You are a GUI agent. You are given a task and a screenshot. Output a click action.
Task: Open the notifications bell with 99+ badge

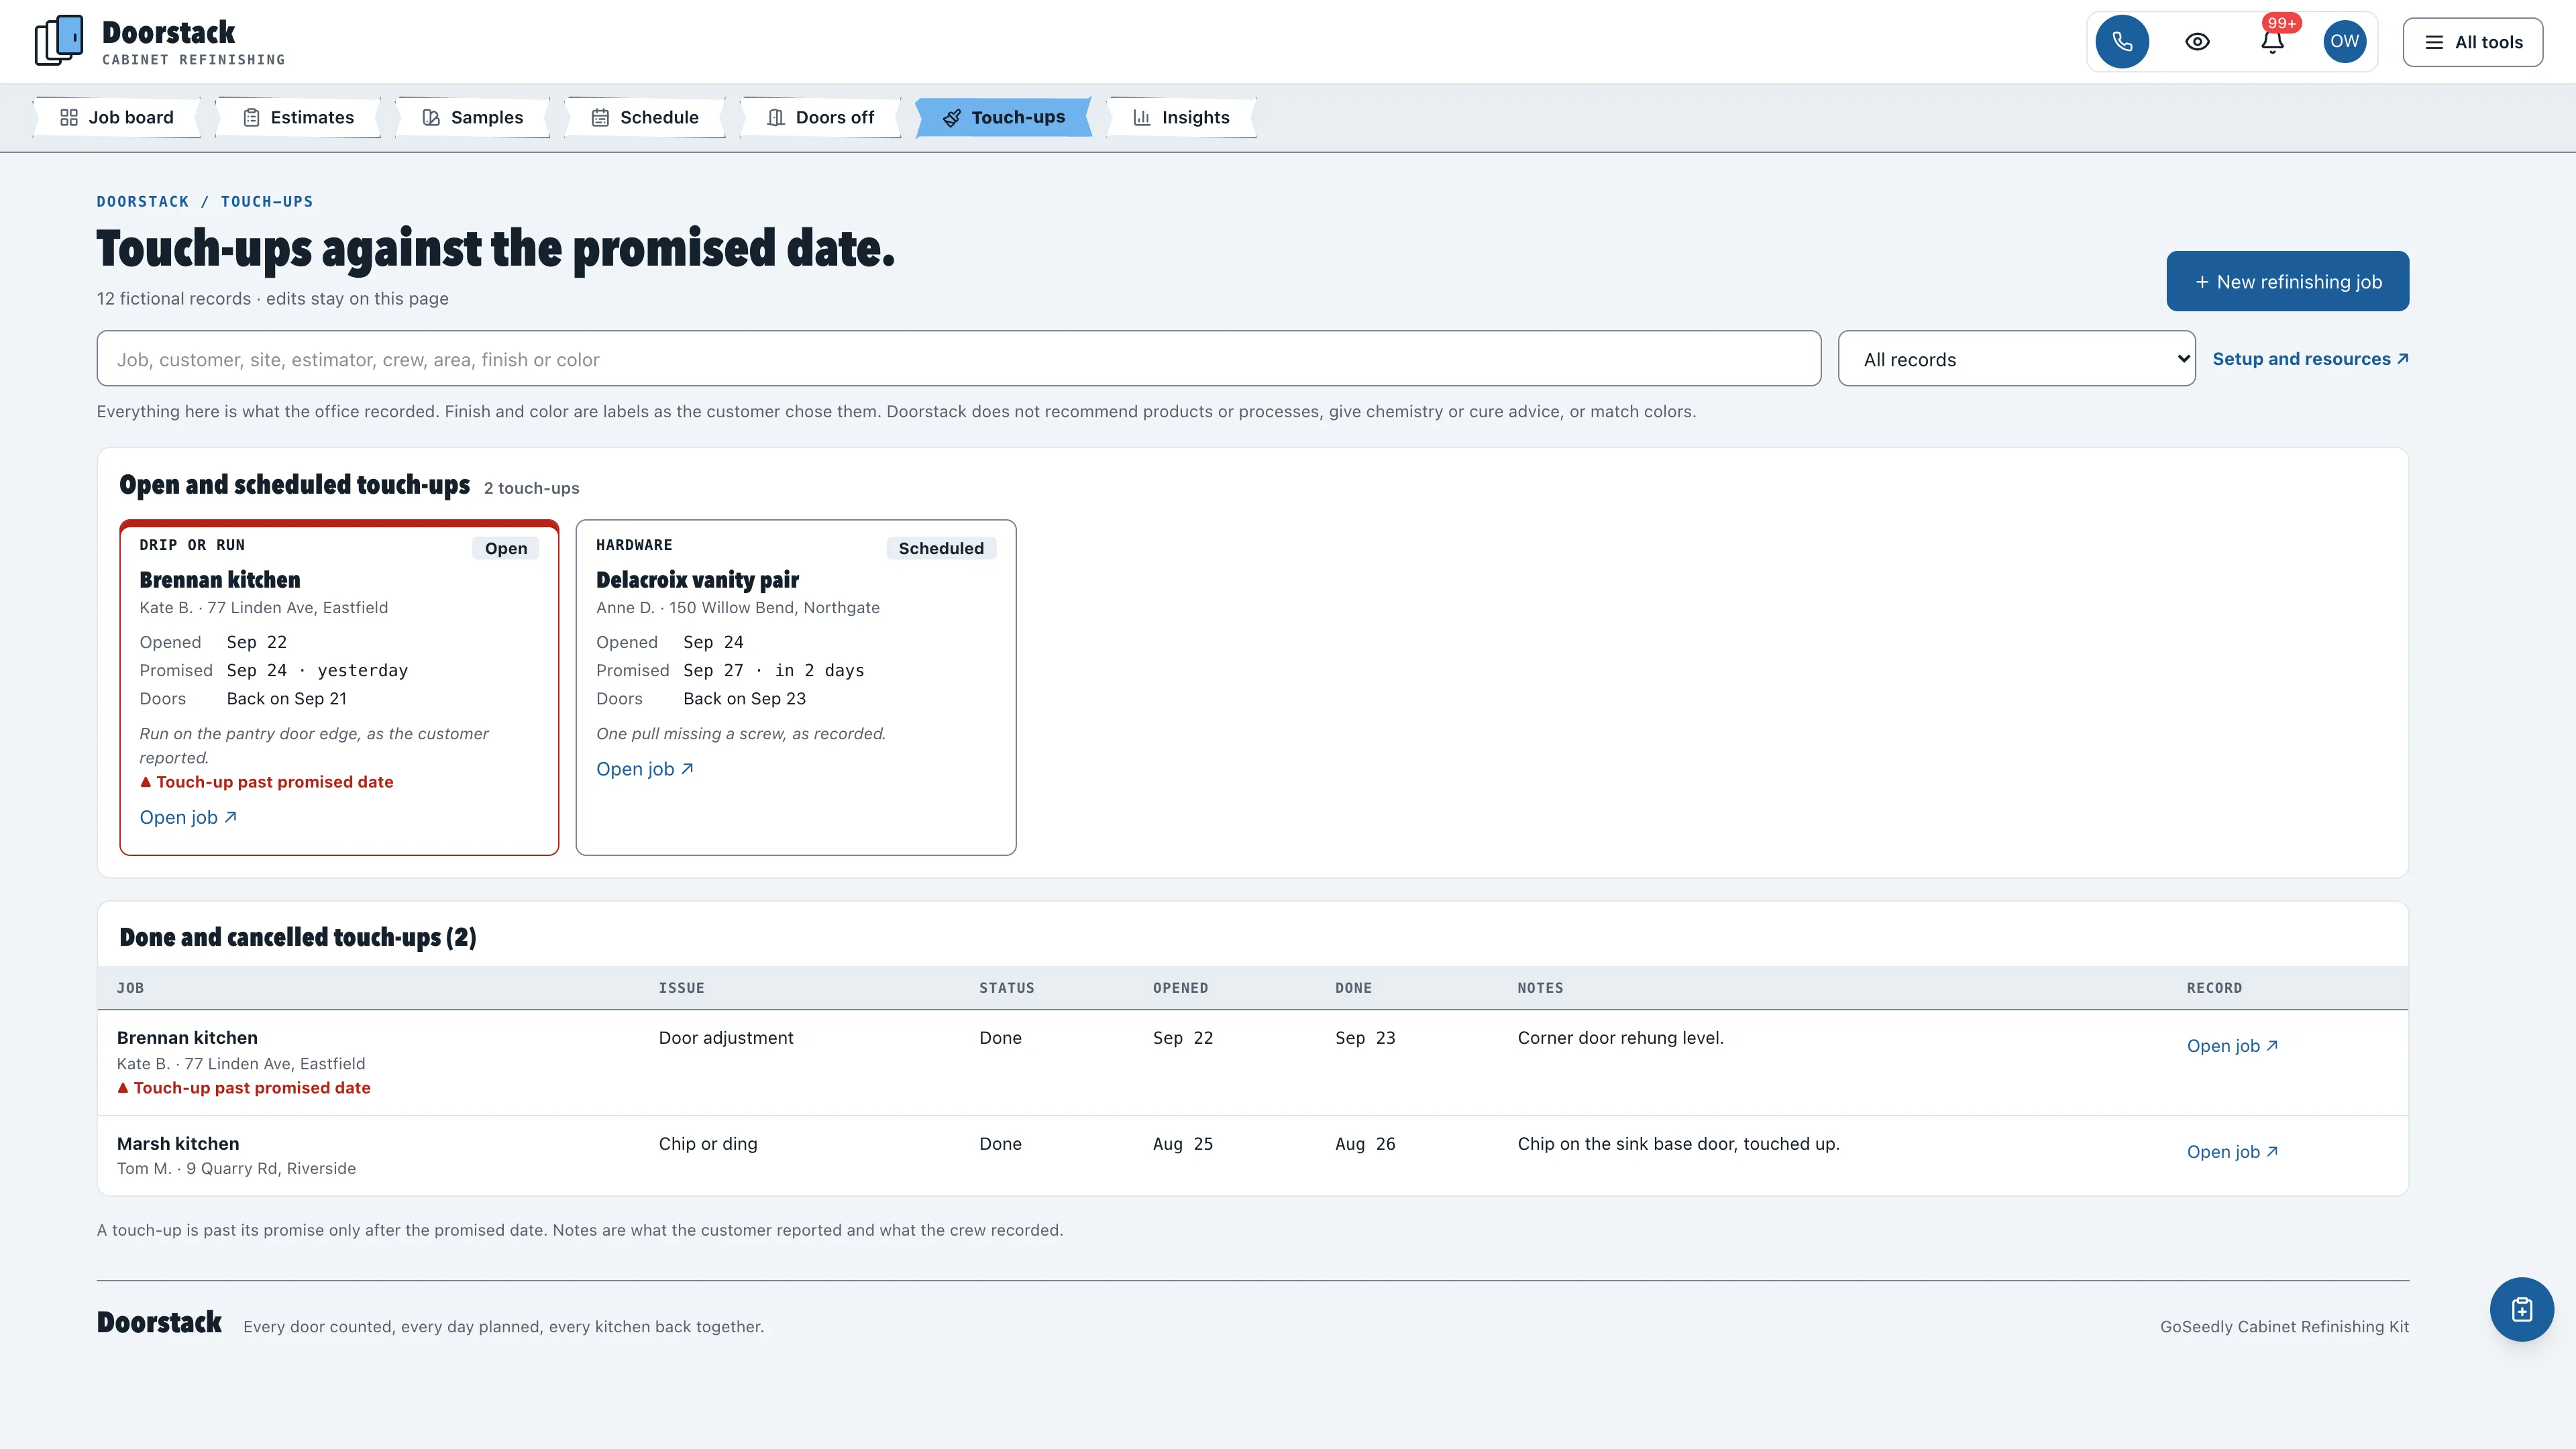[x=2272, y=42]
